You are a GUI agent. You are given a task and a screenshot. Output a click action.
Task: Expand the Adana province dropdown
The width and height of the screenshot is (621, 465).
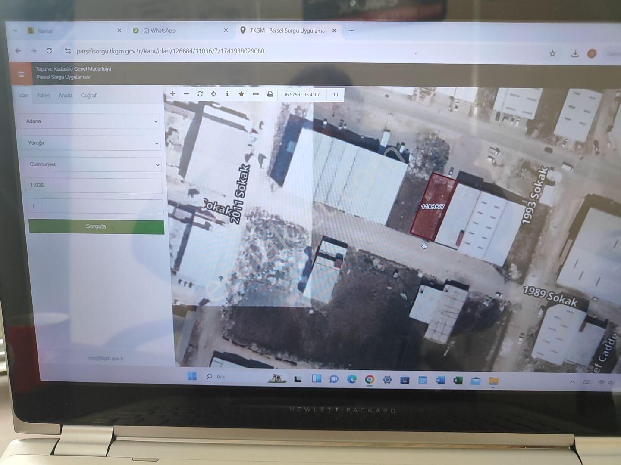(x=90, y=121)
